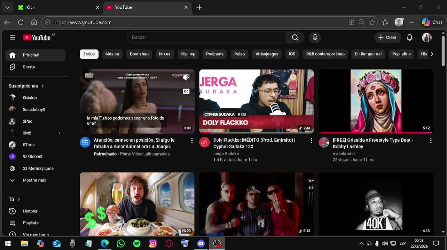Viewport: 447px width, 250px height.
Task: Open Spotify from the taskbar
Action: [137, 244]
